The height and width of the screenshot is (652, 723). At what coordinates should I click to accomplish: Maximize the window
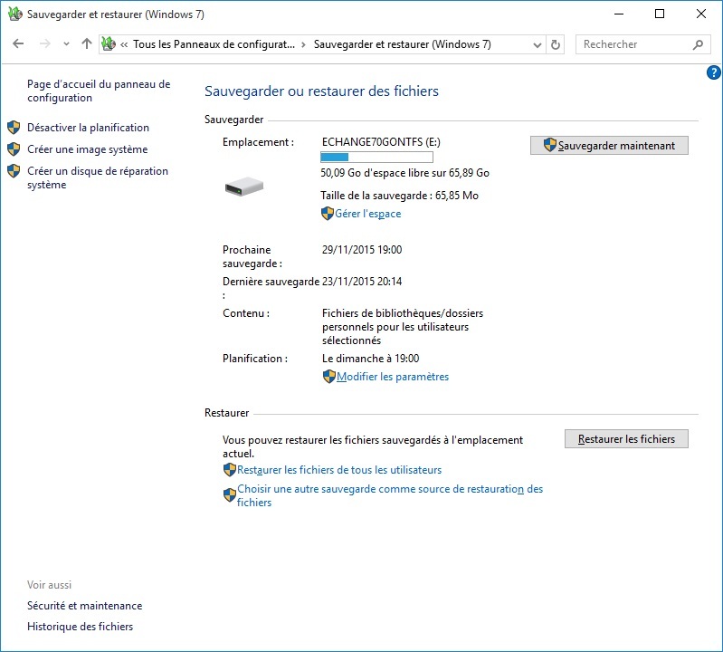(660, 14)
